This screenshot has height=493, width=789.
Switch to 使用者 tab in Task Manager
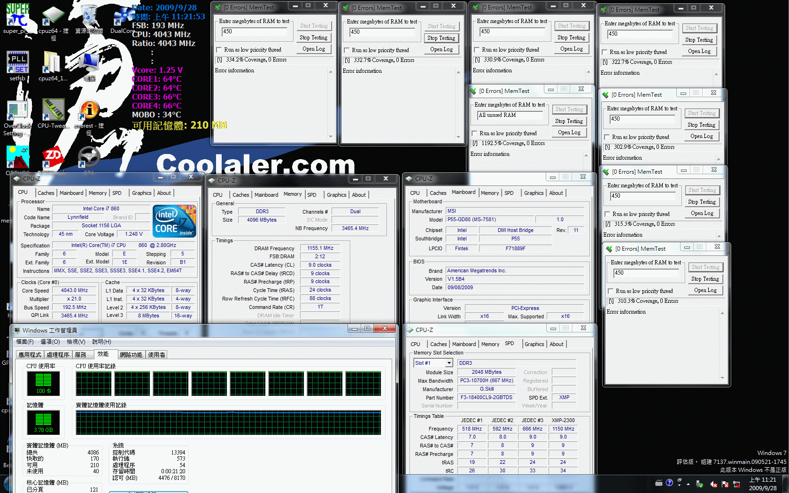156,355
